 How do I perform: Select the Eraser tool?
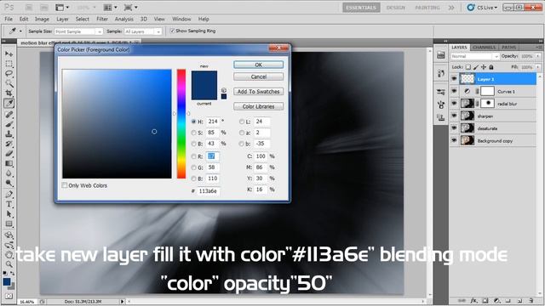9,153
